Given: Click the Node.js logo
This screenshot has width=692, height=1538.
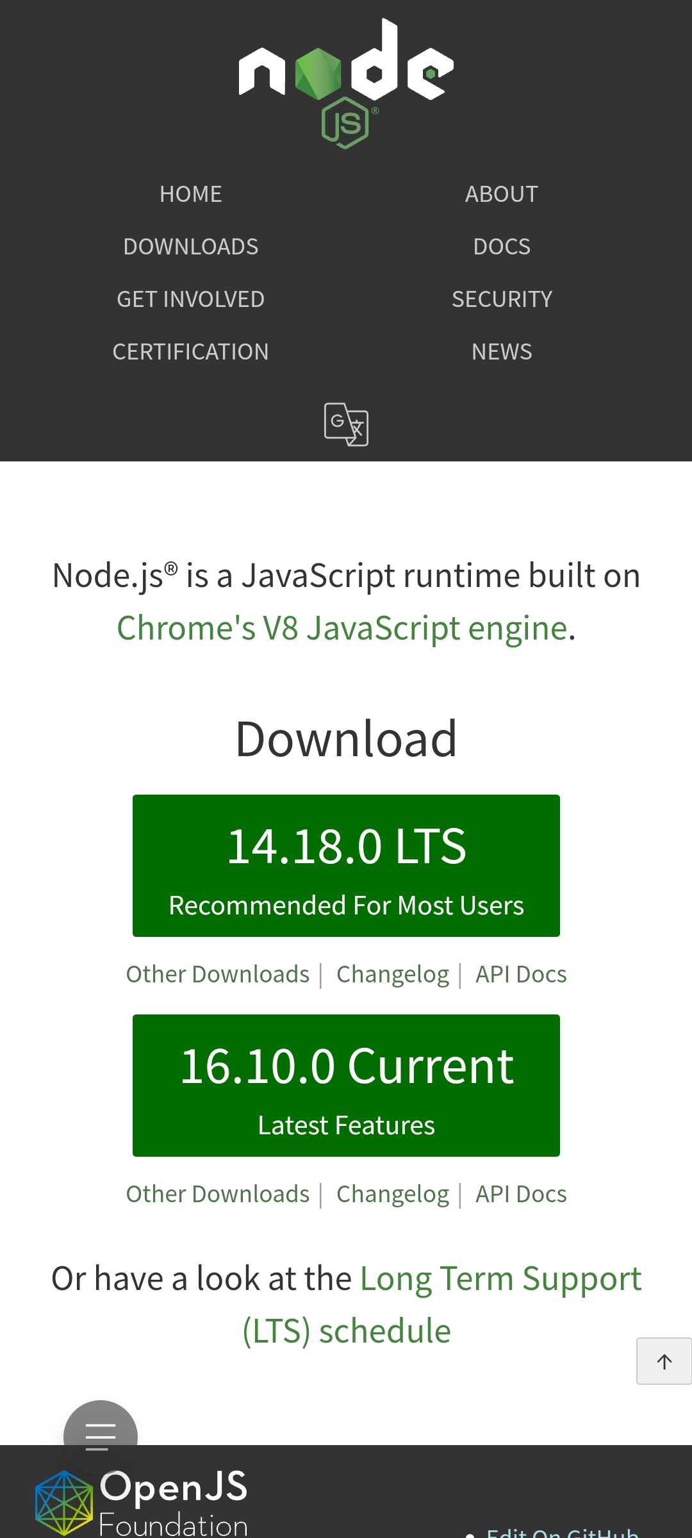Looking at the screenshot, I should click(346, 83).
